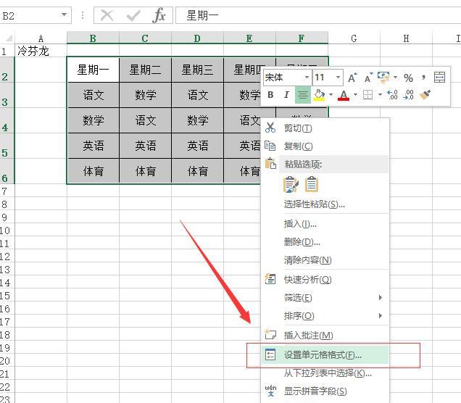
Task: Click Merge and Center icon in mini toolbar
Action: click(439, 78)
